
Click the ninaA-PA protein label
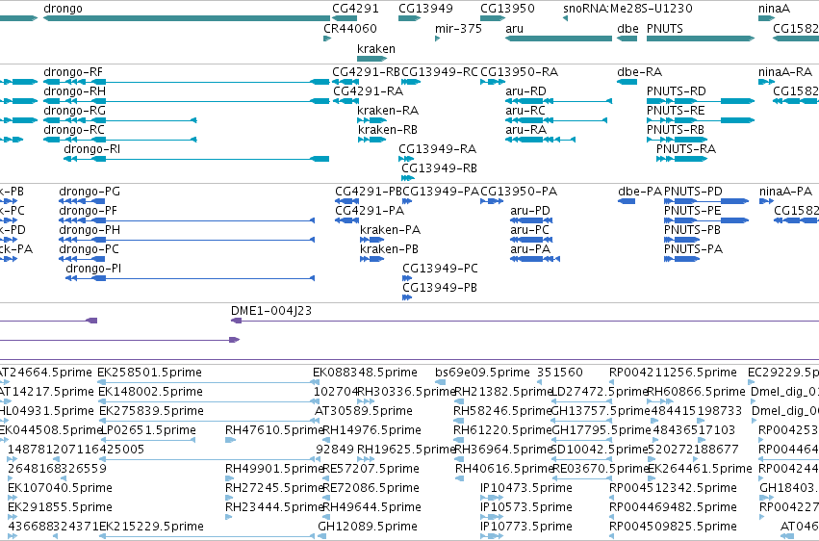(x=785, y=192)
